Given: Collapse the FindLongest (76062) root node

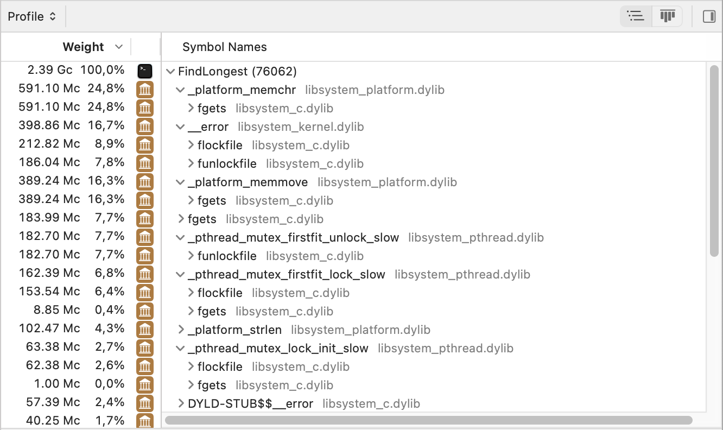Looking at the screenshot, I should coord(170,72).
